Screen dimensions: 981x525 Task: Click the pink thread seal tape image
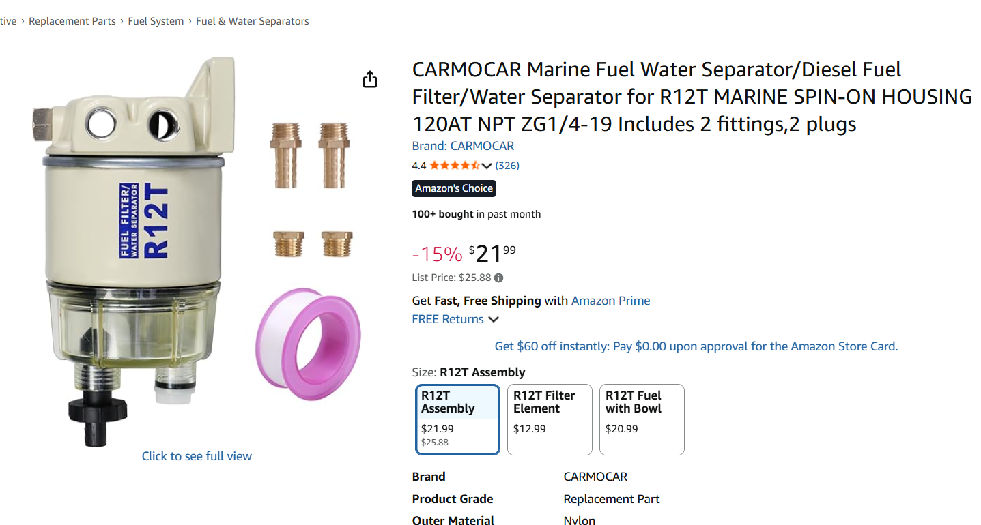point(308,335)
